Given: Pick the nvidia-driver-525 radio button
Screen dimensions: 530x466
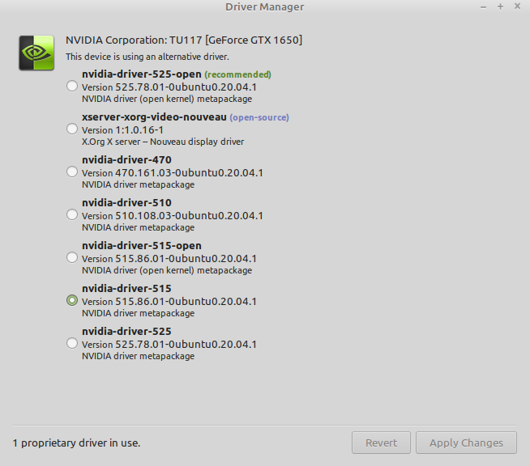Looking at the screenshot, I should [72, 343].
